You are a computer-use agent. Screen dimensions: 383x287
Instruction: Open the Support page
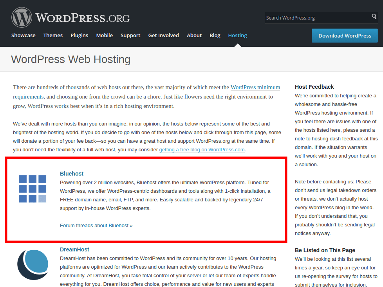coord(130,35)
